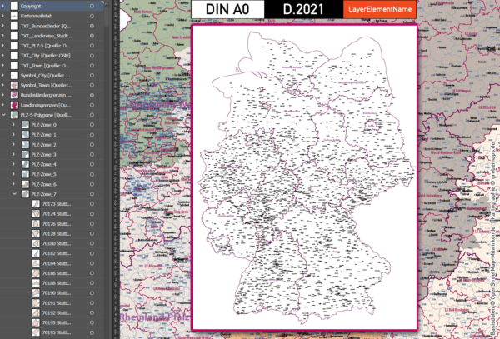
Task: Click the D.2021 label
Action: [x=303, y=9]
